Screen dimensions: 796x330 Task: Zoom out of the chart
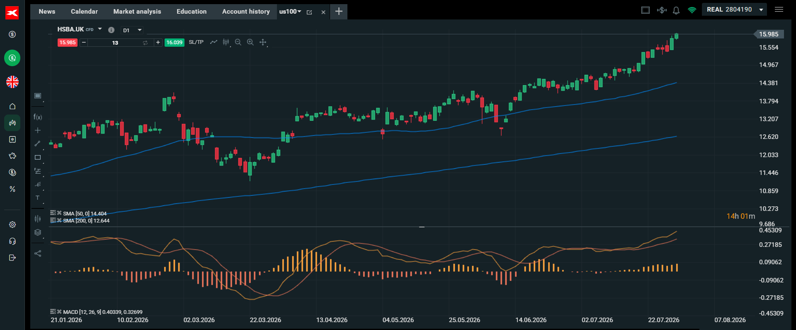pyautogui.click(x=238, y=42)
